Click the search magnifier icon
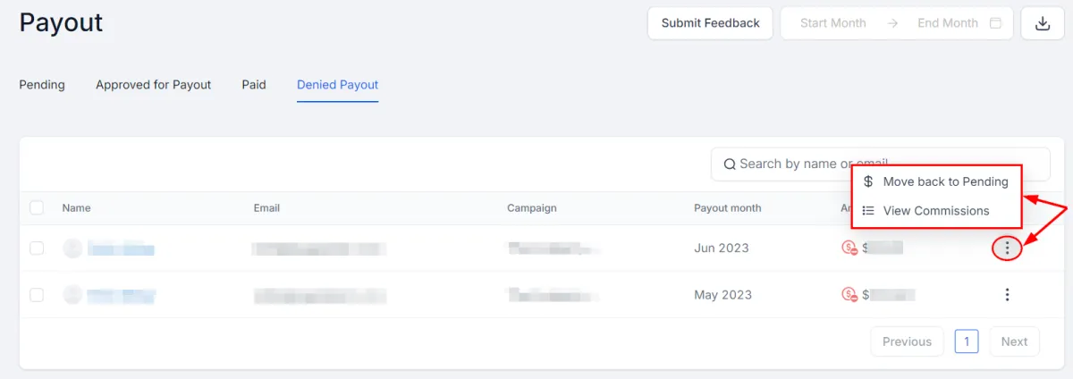The width and height of the screenshot is (1073, 379). point(730,164)
